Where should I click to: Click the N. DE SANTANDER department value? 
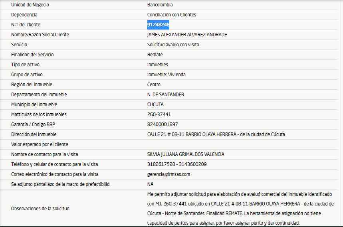click(166, 95)
